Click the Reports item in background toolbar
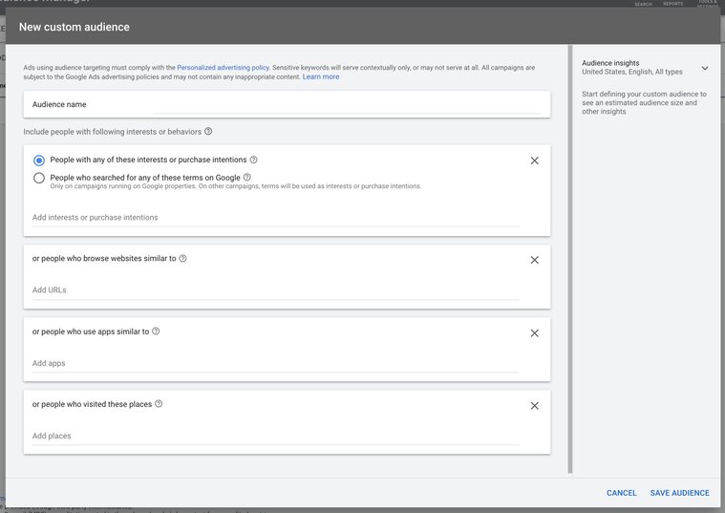Viewport: 725px width, 513px height. pos(673,4)
